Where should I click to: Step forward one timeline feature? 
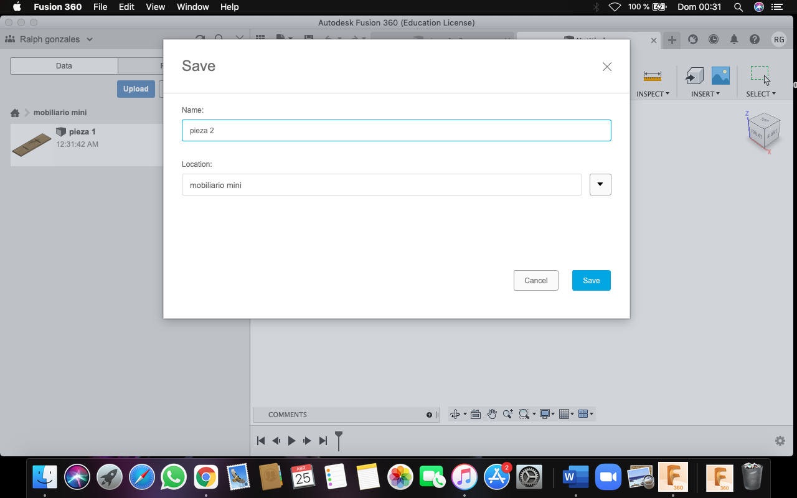[307, 441]
